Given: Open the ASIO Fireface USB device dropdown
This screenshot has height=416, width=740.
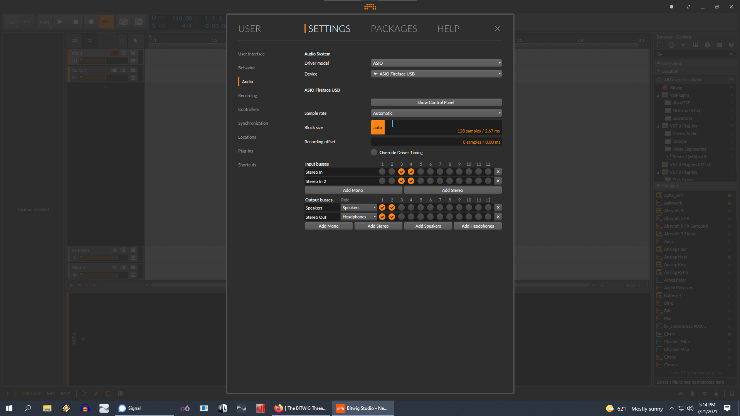Looking at the screenshot, I should point(436,74).
